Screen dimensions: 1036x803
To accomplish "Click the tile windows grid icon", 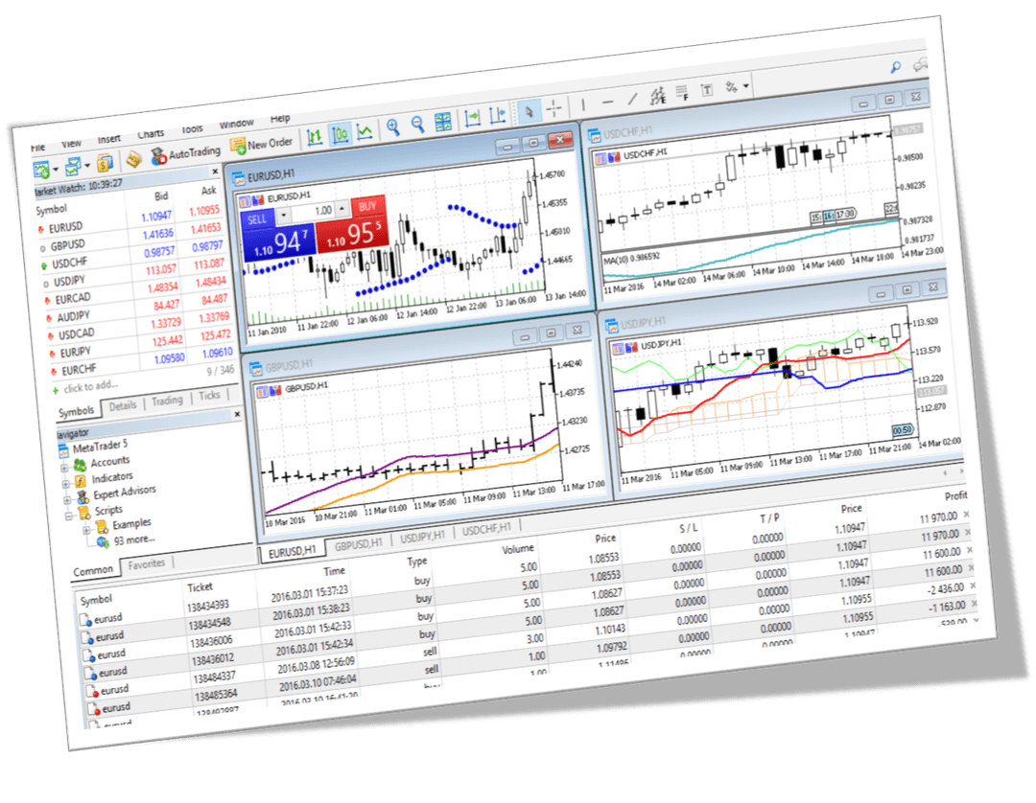I will click(443, 122).
